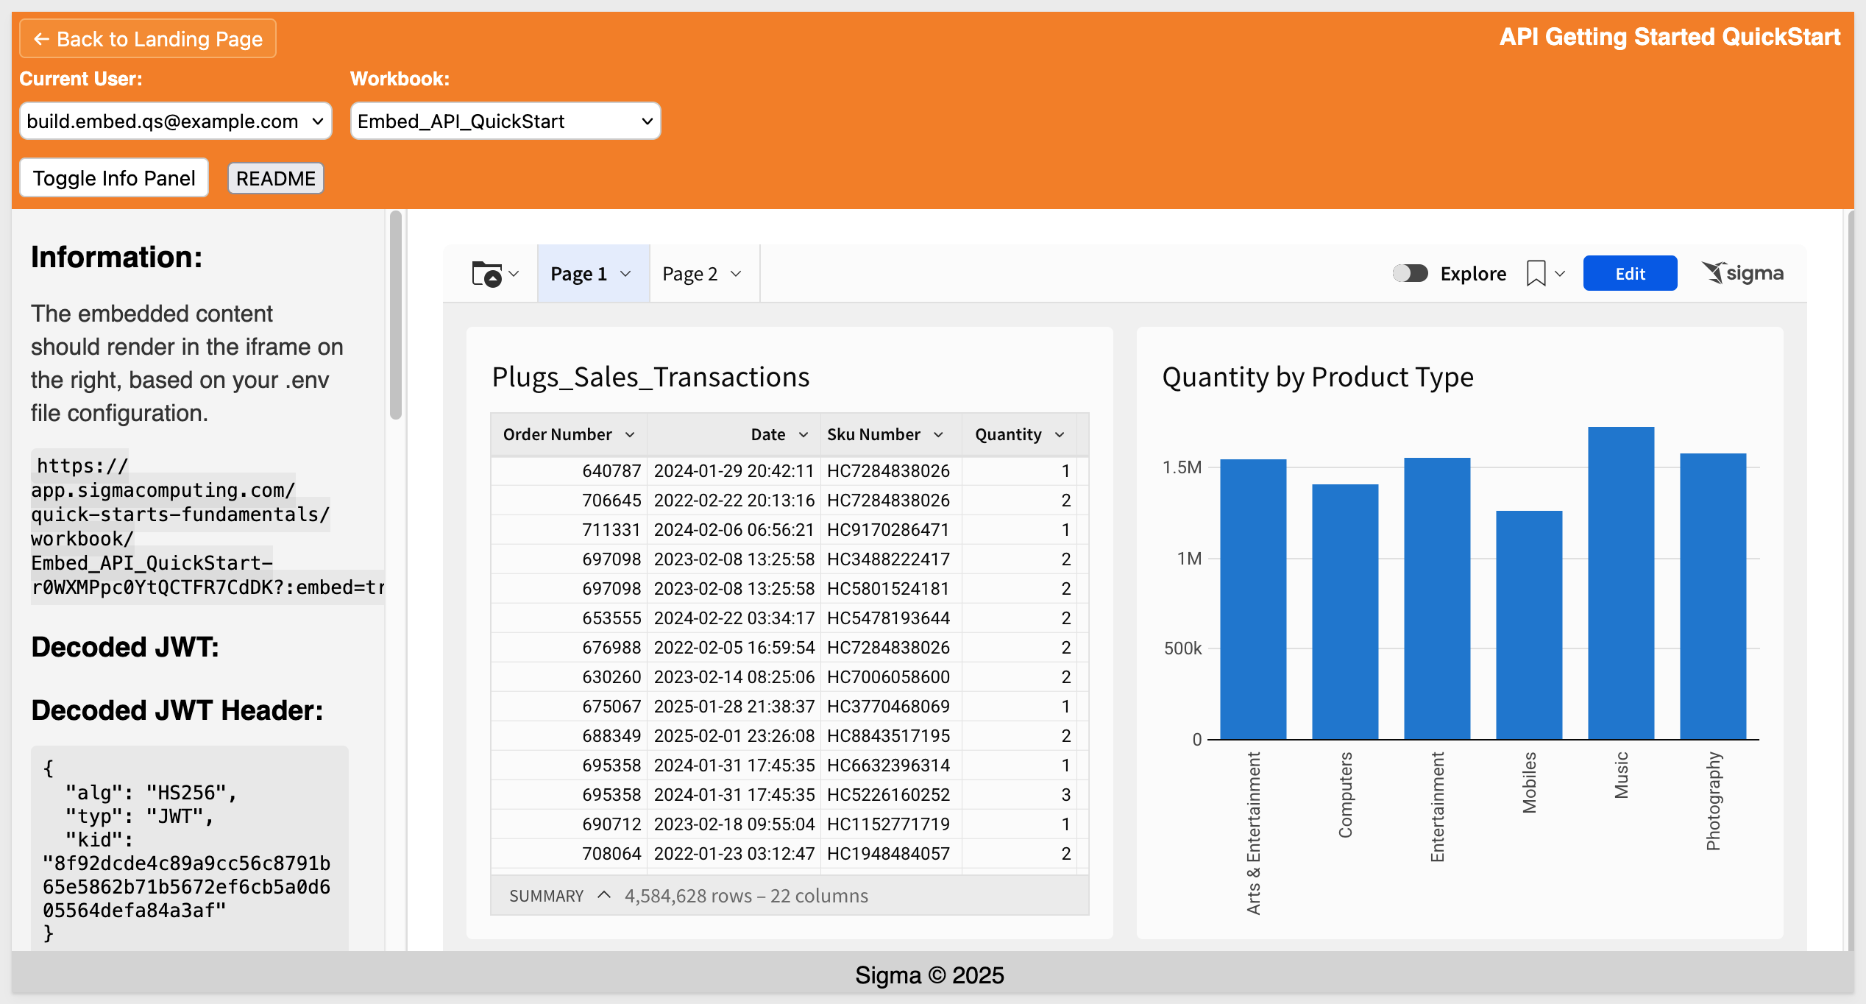The image size is (1866, 1004).
Task: Click the Computers bar in the chart
Action: coord(1345,612)
